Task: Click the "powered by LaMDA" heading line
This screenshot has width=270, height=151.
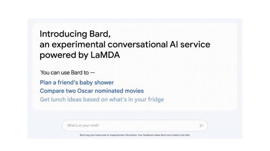Action: tap(80, 55)
